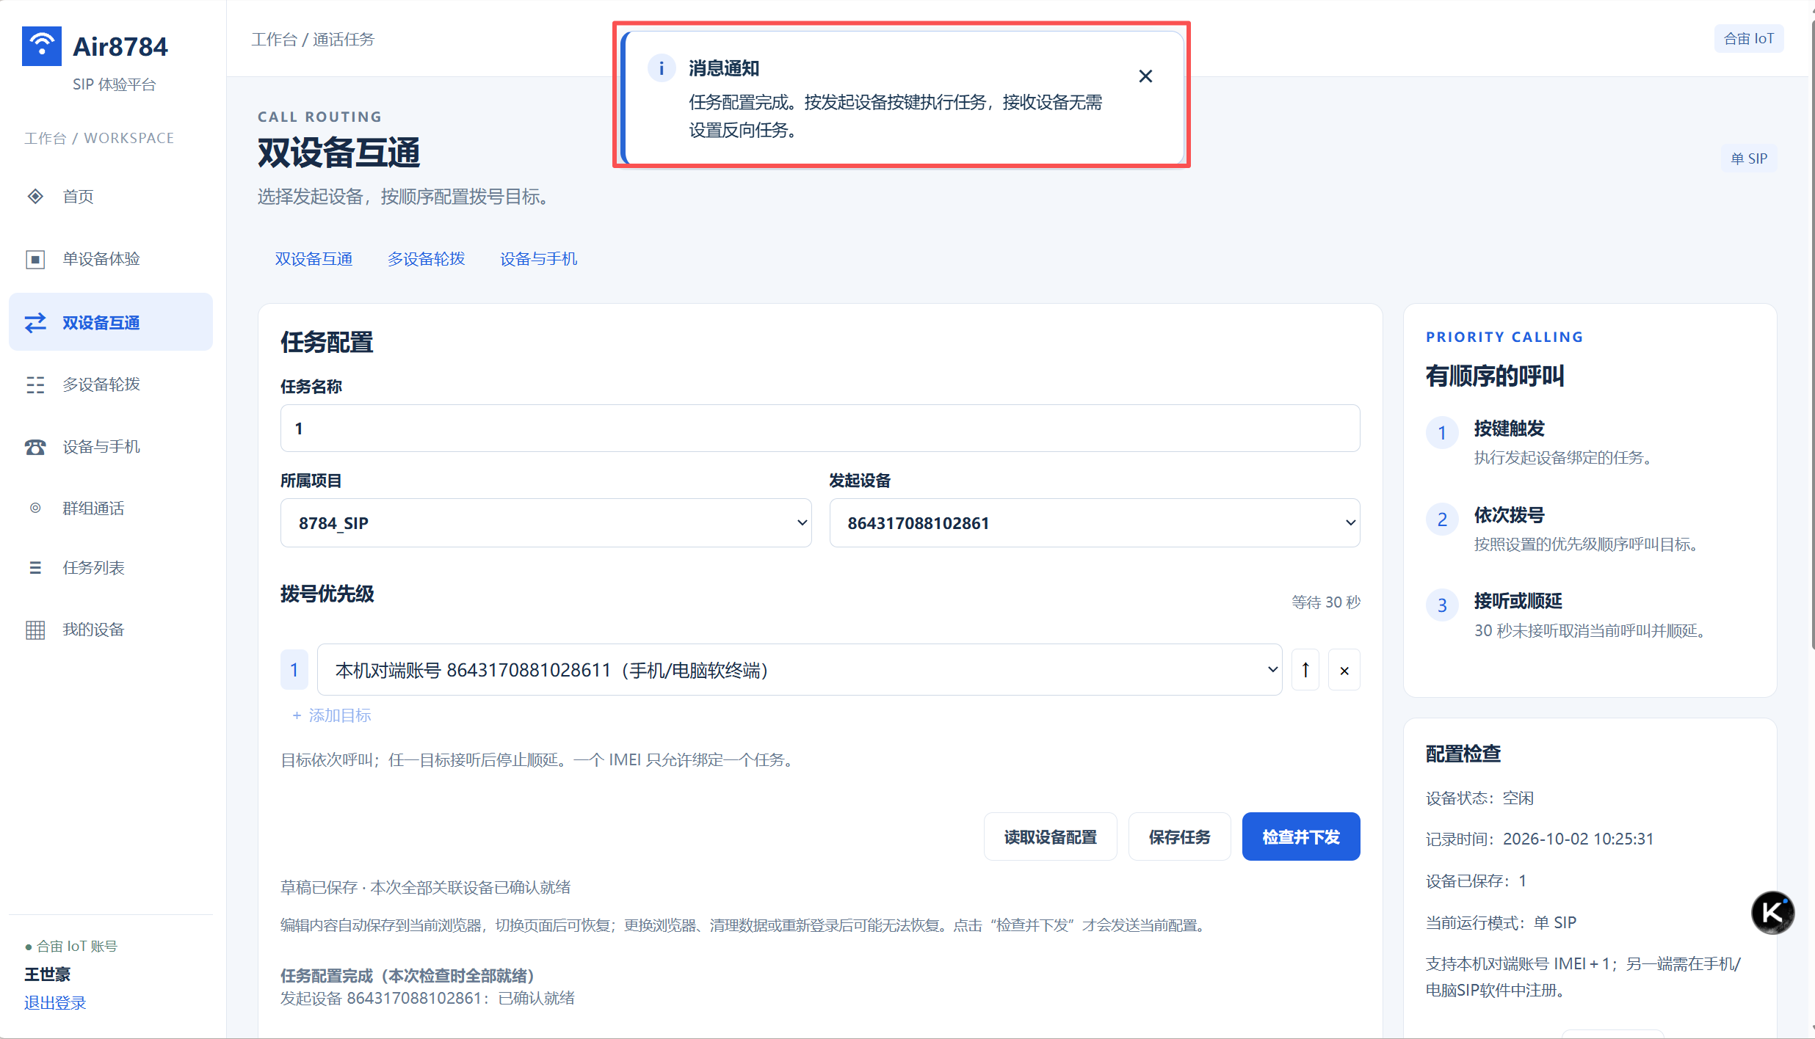Viewport: 1815px width, 1039px height.
Task: Click the 合宙 IoT badge at top right
Action: (x=1749, y=39)
